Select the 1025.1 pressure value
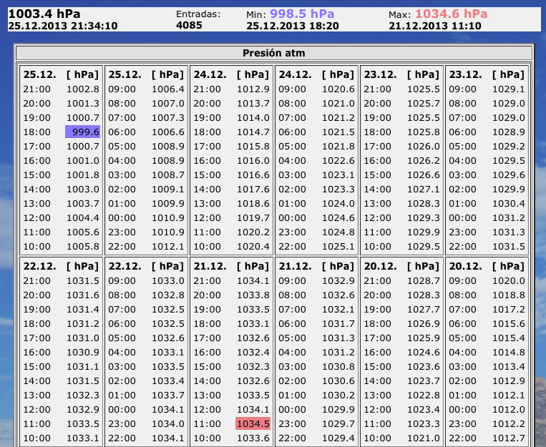This screenshot has height=447, width=546. [338, 246]
